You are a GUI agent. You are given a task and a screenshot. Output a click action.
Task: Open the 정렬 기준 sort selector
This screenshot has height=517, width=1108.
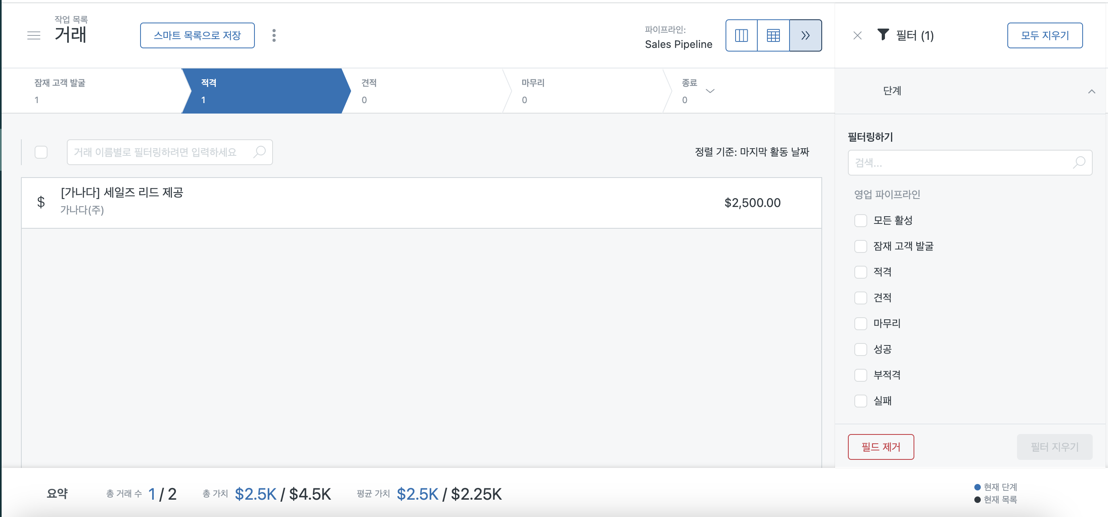pos(751,152)
